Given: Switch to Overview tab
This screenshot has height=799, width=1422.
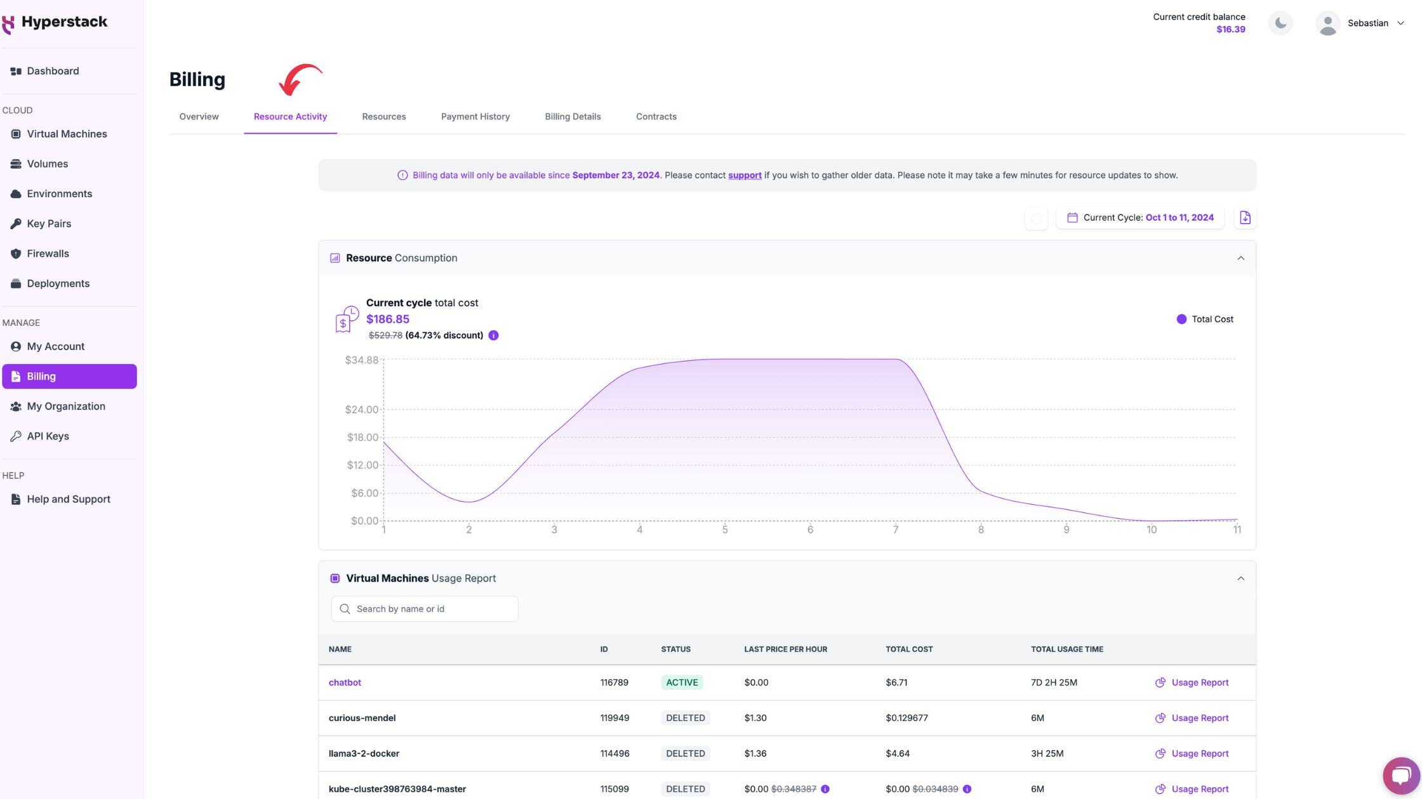Looking at the screenshot, I should point(199,117).
